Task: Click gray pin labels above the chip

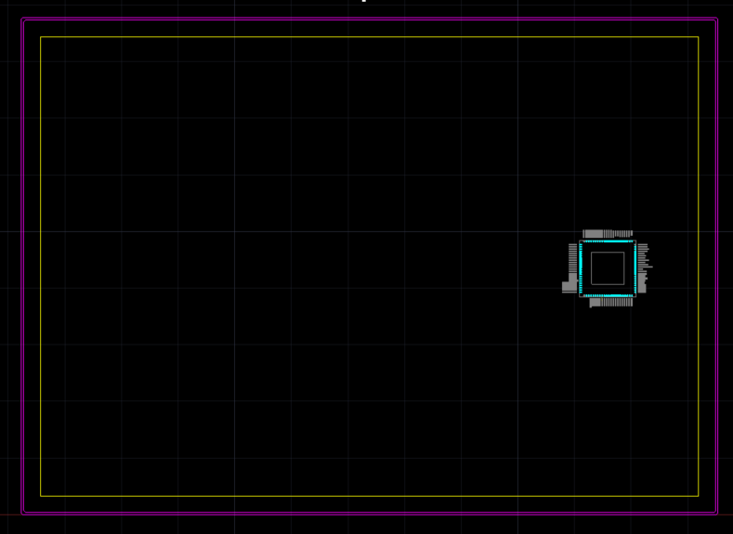Action: click(x=608, y=234)
